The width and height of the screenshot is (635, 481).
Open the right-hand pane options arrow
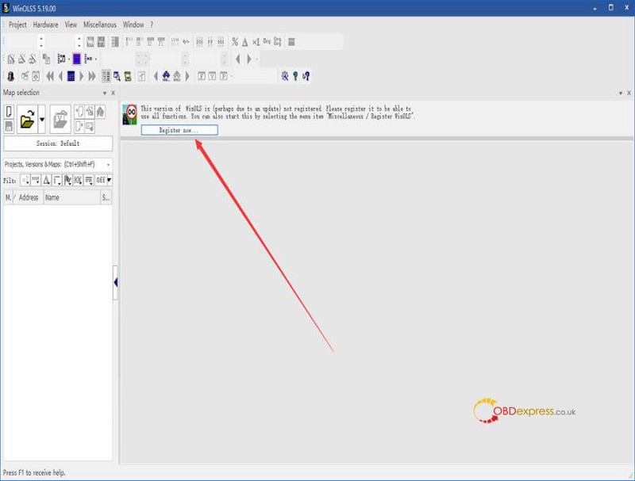621,93
